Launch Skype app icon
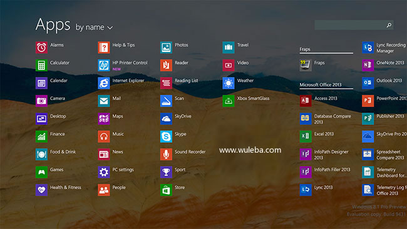The width and height of the screenshot is (407, 229). pos(166,136)
